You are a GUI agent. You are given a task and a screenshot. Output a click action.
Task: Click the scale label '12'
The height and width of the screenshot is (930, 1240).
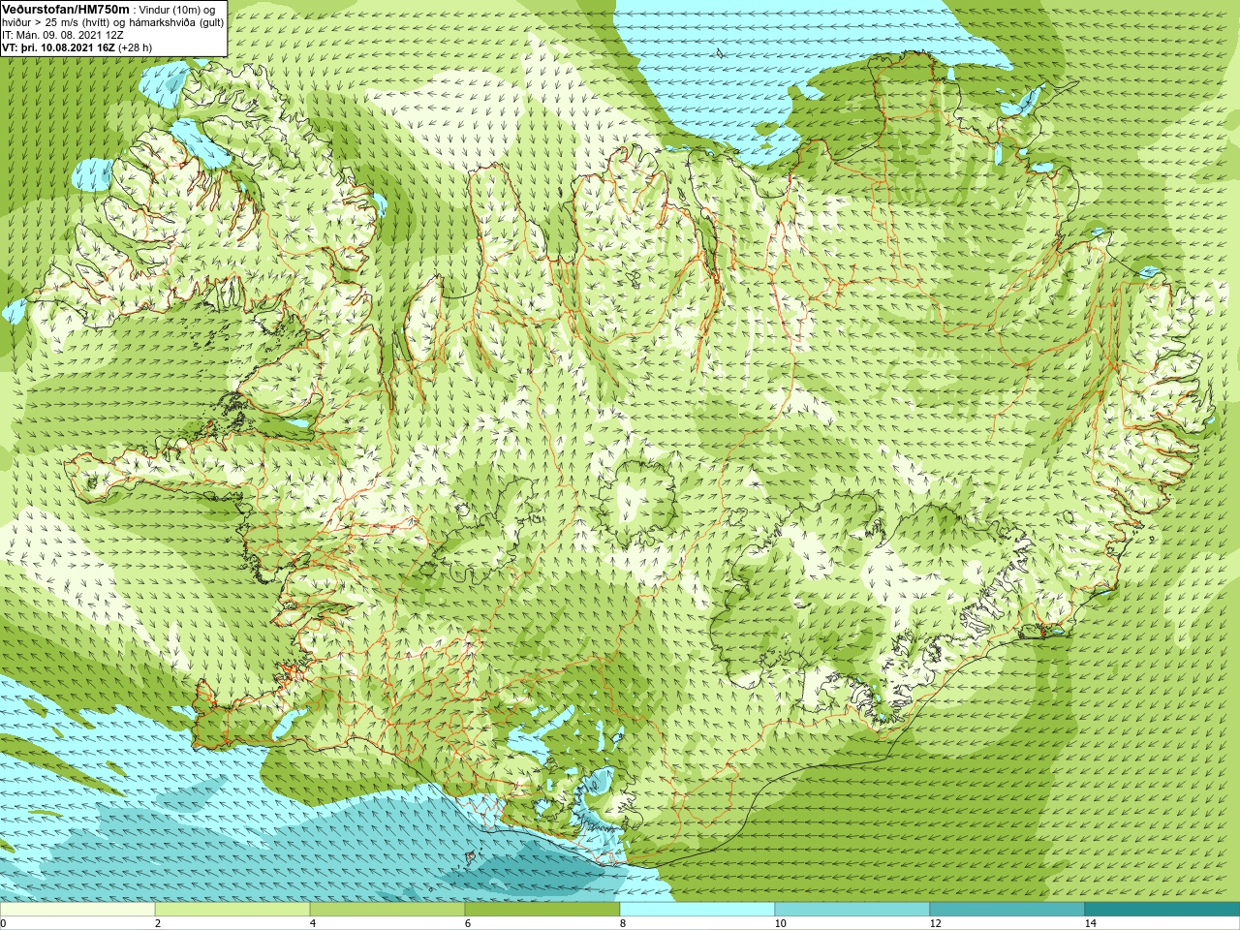(x=935, y=923)
